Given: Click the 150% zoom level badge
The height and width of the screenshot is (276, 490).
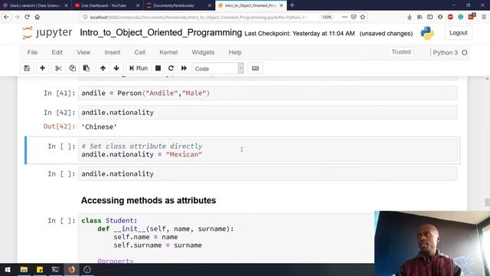Looking at the screenshot, I should pyautogui.click(x=327, y=17).
